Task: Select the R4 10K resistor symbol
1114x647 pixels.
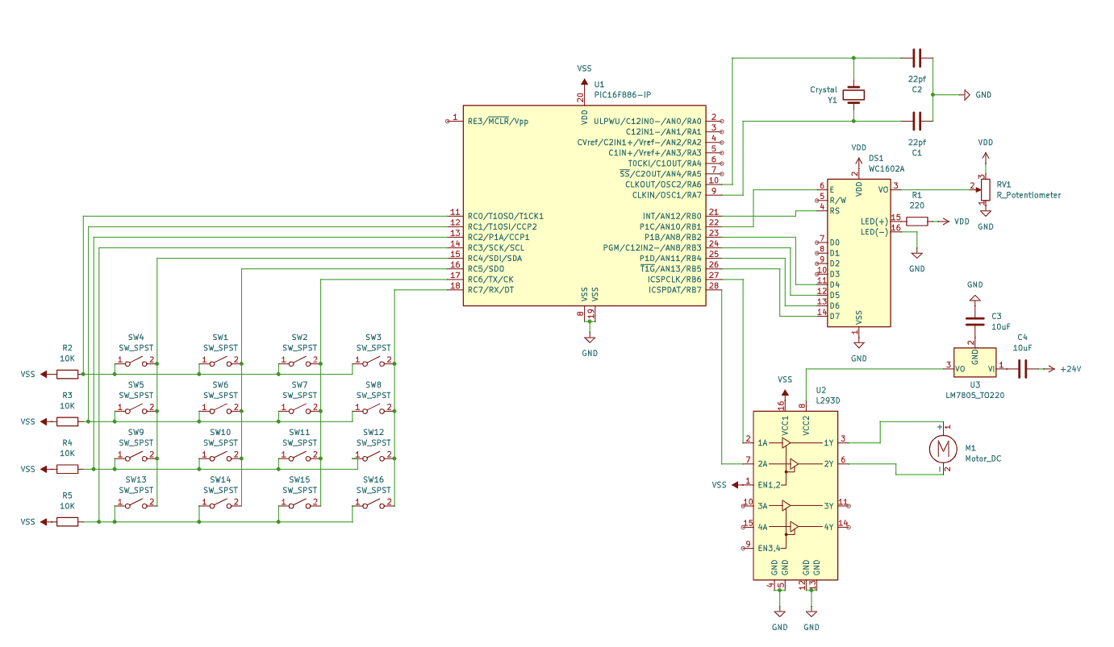Action: pos(67,469)
